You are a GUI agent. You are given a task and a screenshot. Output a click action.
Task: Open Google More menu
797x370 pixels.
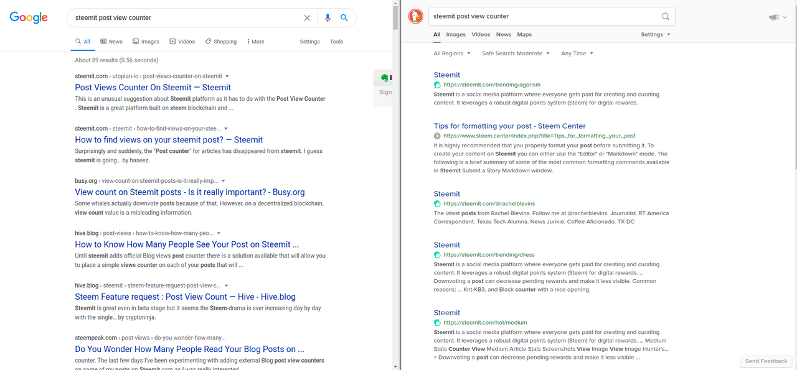255,42
